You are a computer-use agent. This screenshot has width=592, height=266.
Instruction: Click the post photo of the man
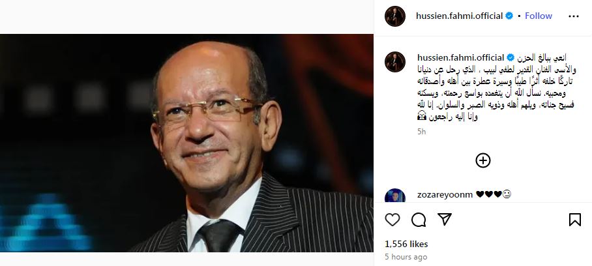[x=186, y=143]
